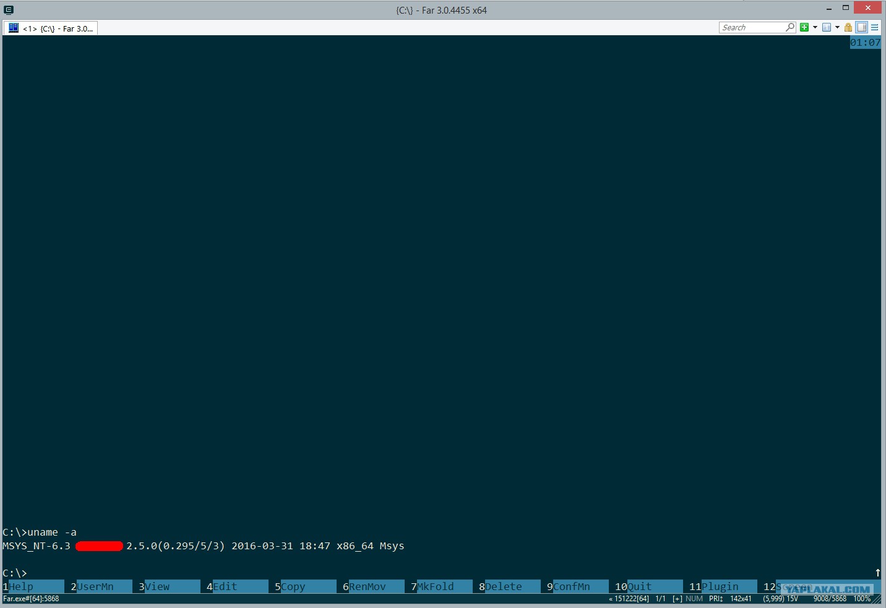Maximize the Far 3.0.4455 window
This screenshot has height=608, width=886.
point(846,8)
